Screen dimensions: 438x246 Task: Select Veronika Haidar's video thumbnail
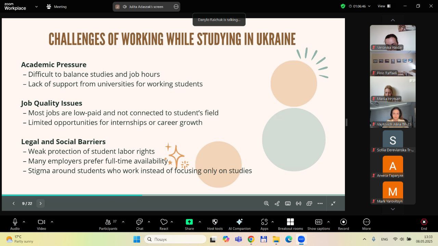tap(393, 38)
